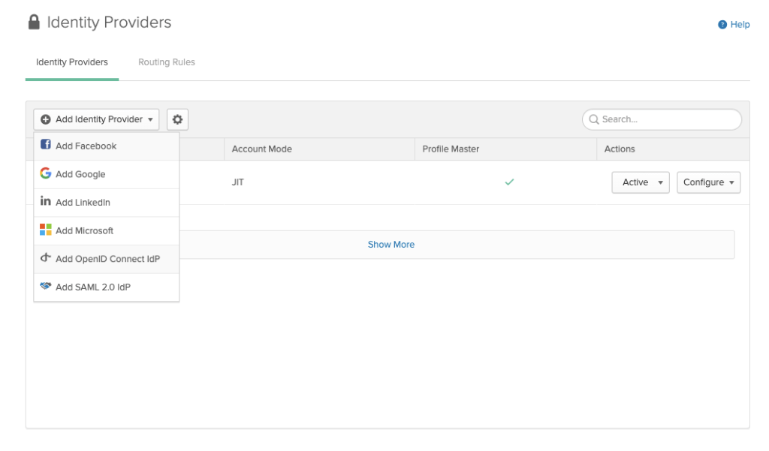Click the SAML handshake icon
This screenshot has height=451, width=769.
46,287
